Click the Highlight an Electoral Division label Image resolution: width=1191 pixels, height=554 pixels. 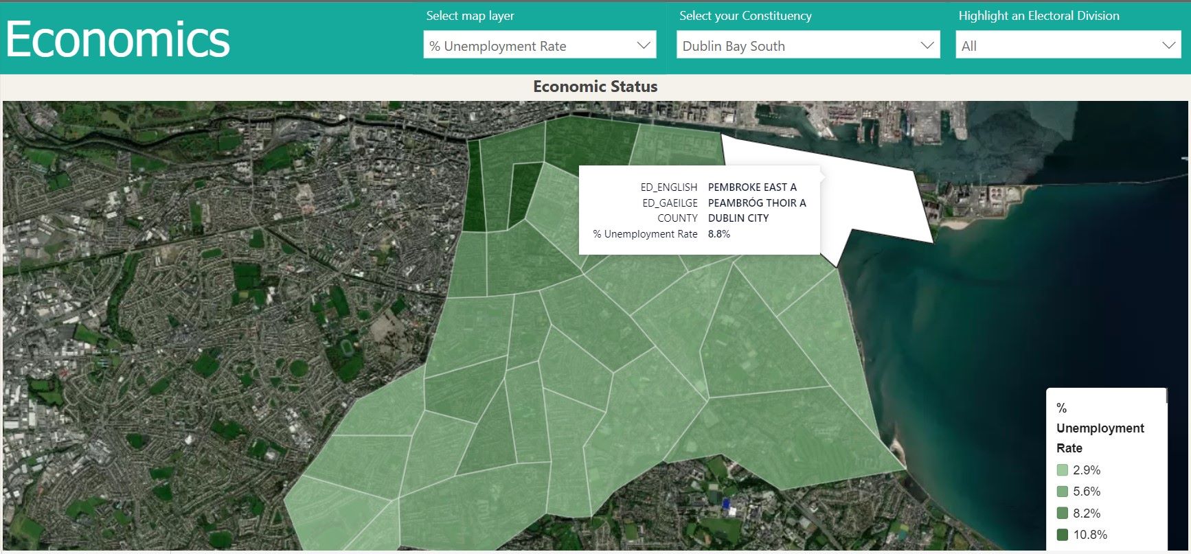(1039, 16)
